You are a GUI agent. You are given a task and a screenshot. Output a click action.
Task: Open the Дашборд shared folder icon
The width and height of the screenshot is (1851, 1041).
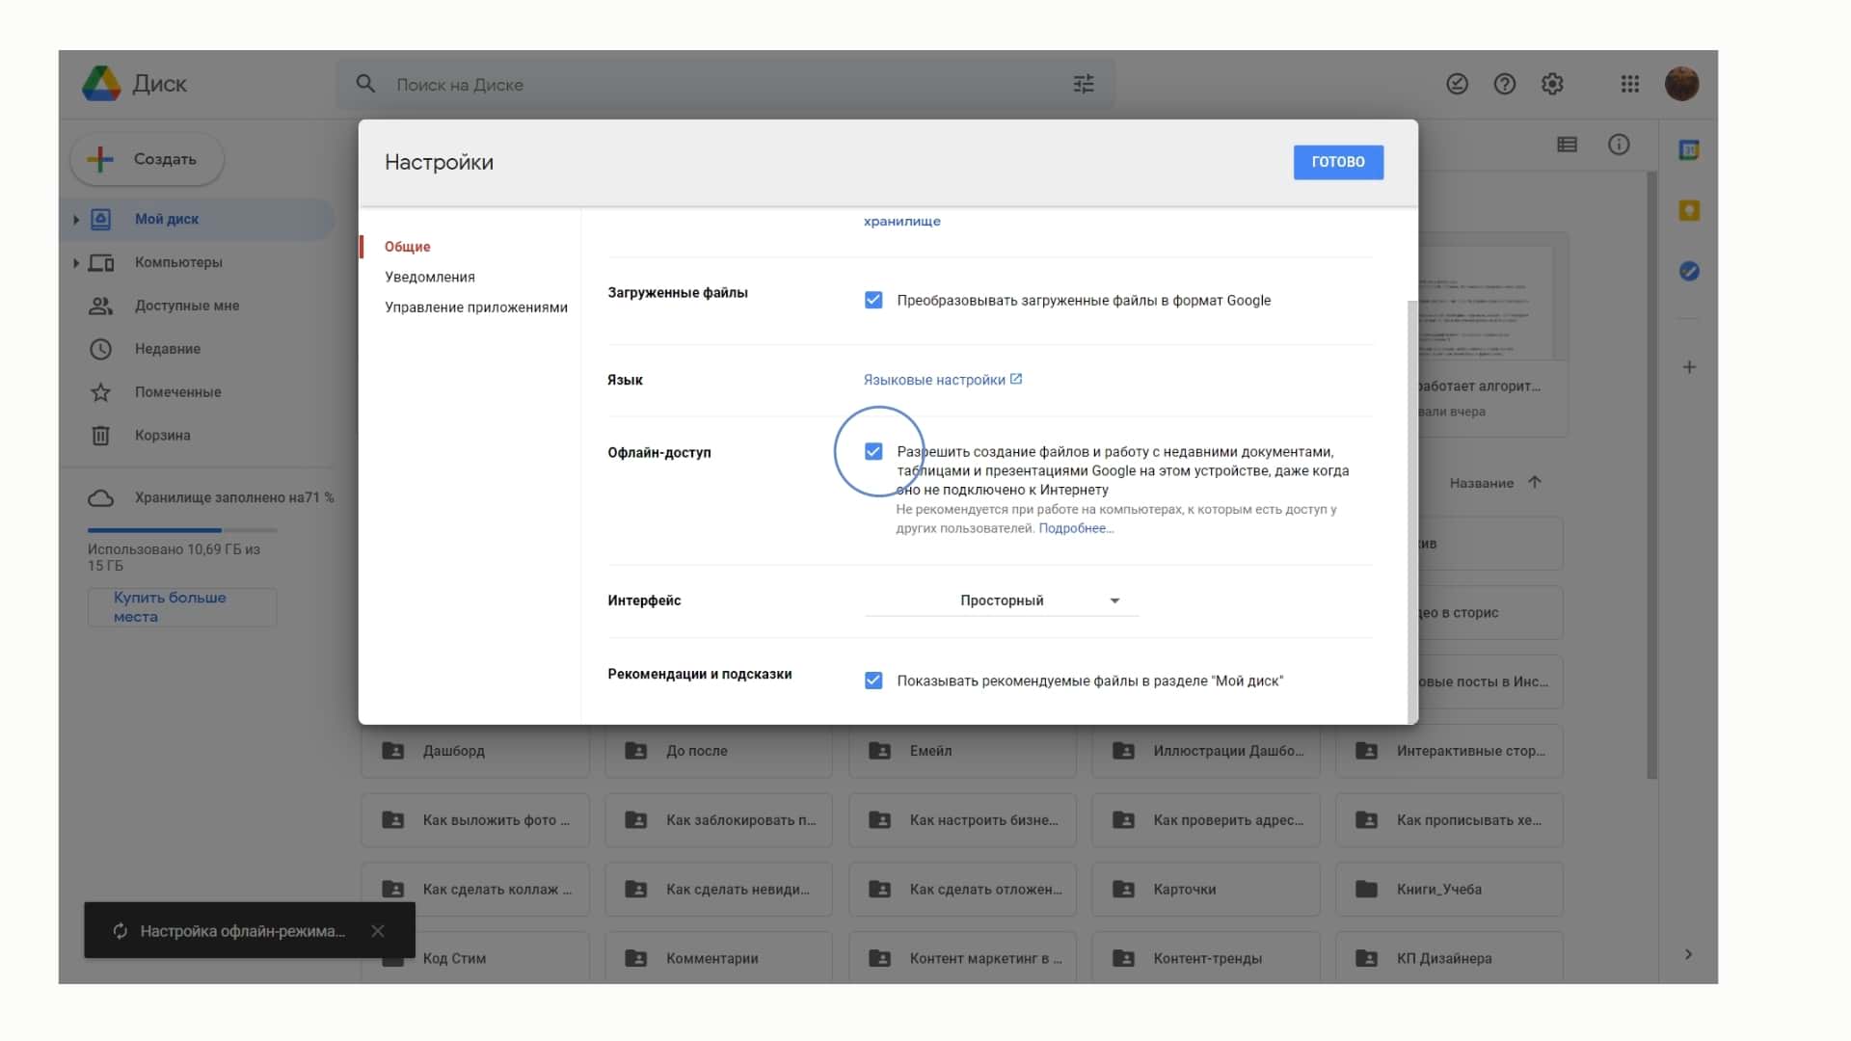[392, 751]
